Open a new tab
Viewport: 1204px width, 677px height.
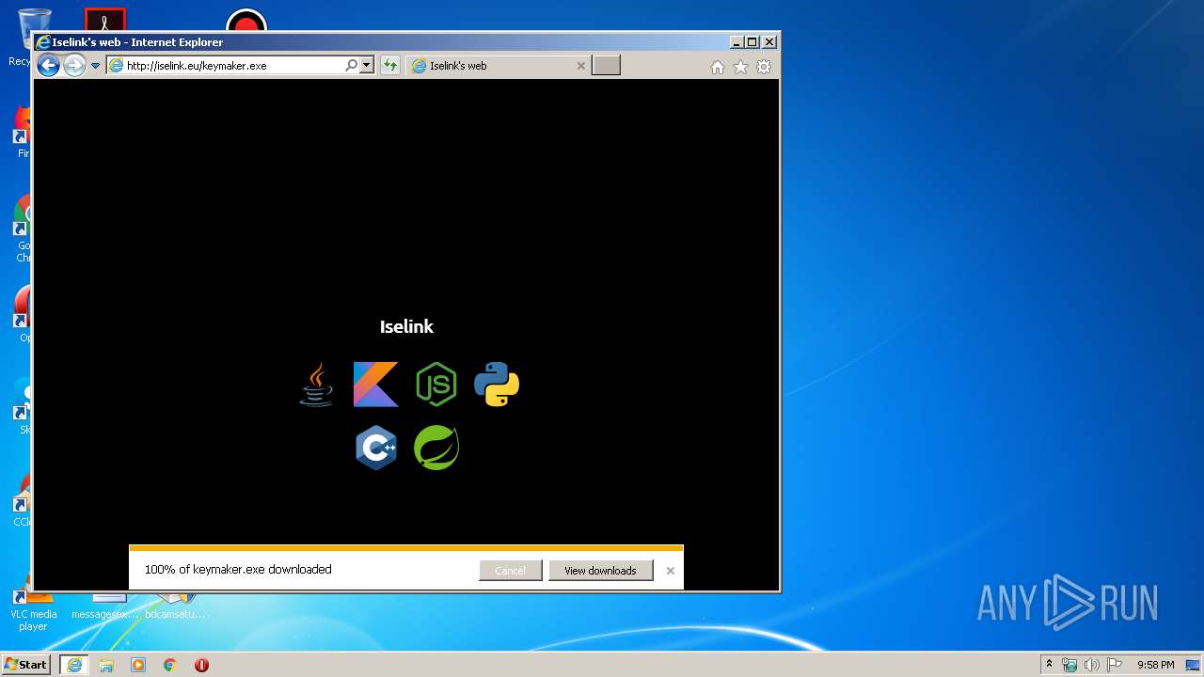click(606, 66)
